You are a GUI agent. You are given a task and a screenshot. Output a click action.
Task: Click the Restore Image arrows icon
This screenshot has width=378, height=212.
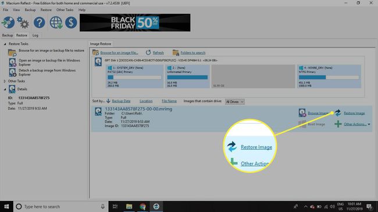coord(338,113)
